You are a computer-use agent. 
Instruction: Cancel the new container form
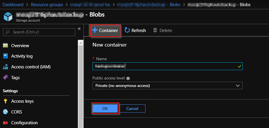pyautogui.click(x=132, y=109)
